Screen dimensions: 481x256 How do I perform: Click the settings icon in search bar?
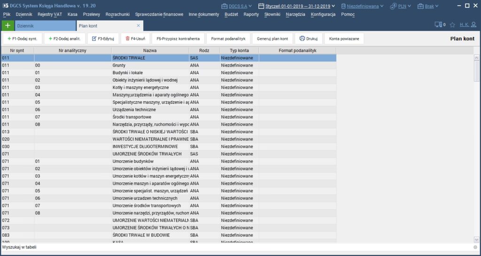click(475, 247)
